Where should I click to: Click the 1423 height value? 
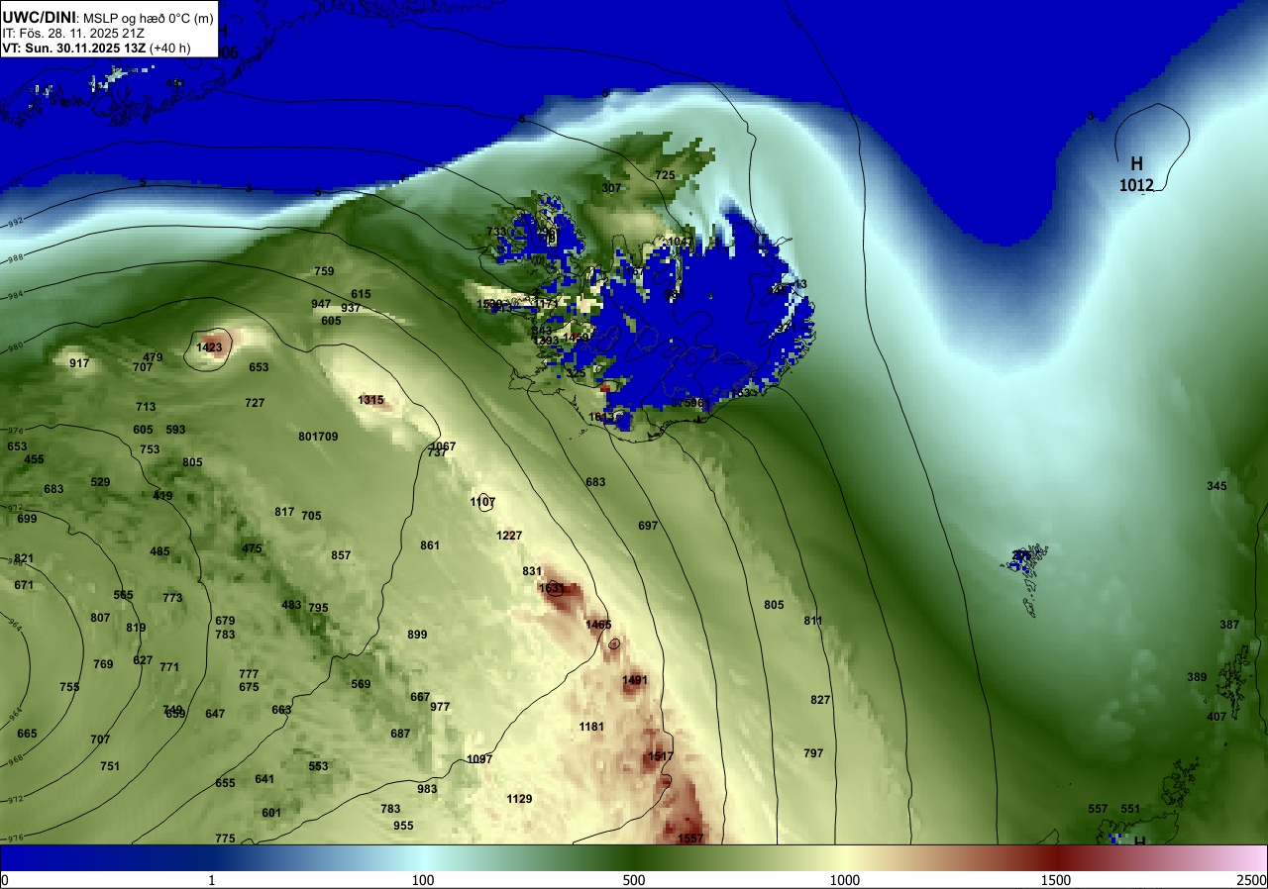[x=209, y=347]
